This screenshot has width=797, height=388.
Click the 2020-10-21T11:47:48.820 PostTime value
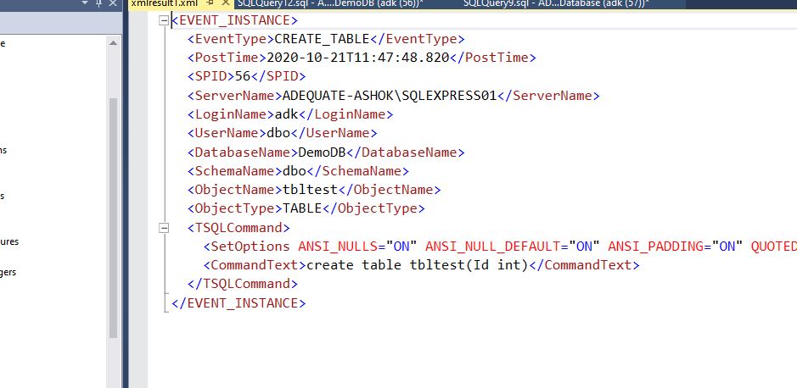358,58
